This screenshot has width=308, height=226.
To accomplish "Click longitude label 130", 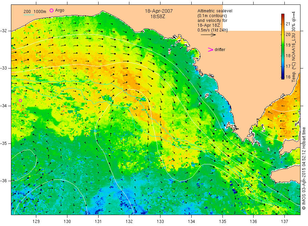I will click(x=67, y=222).
